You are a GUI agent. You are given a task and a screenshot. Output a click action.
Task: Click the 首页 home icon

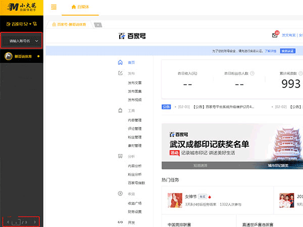pos(120,63)
